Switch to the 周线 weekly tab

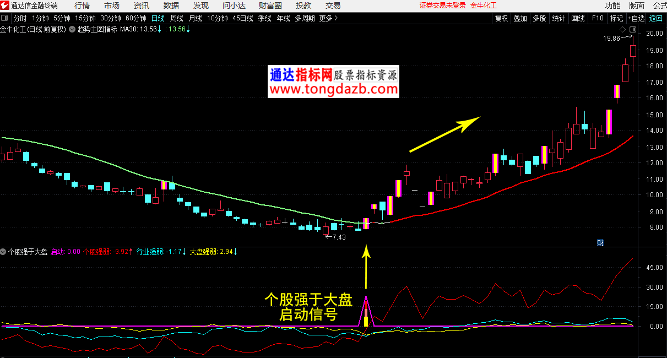pyautogui.click(x=177, y=18)
